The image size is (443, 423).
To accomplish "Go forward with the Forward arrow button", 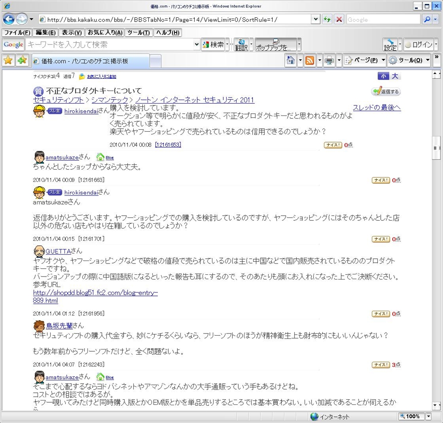I will click(22, 19).
